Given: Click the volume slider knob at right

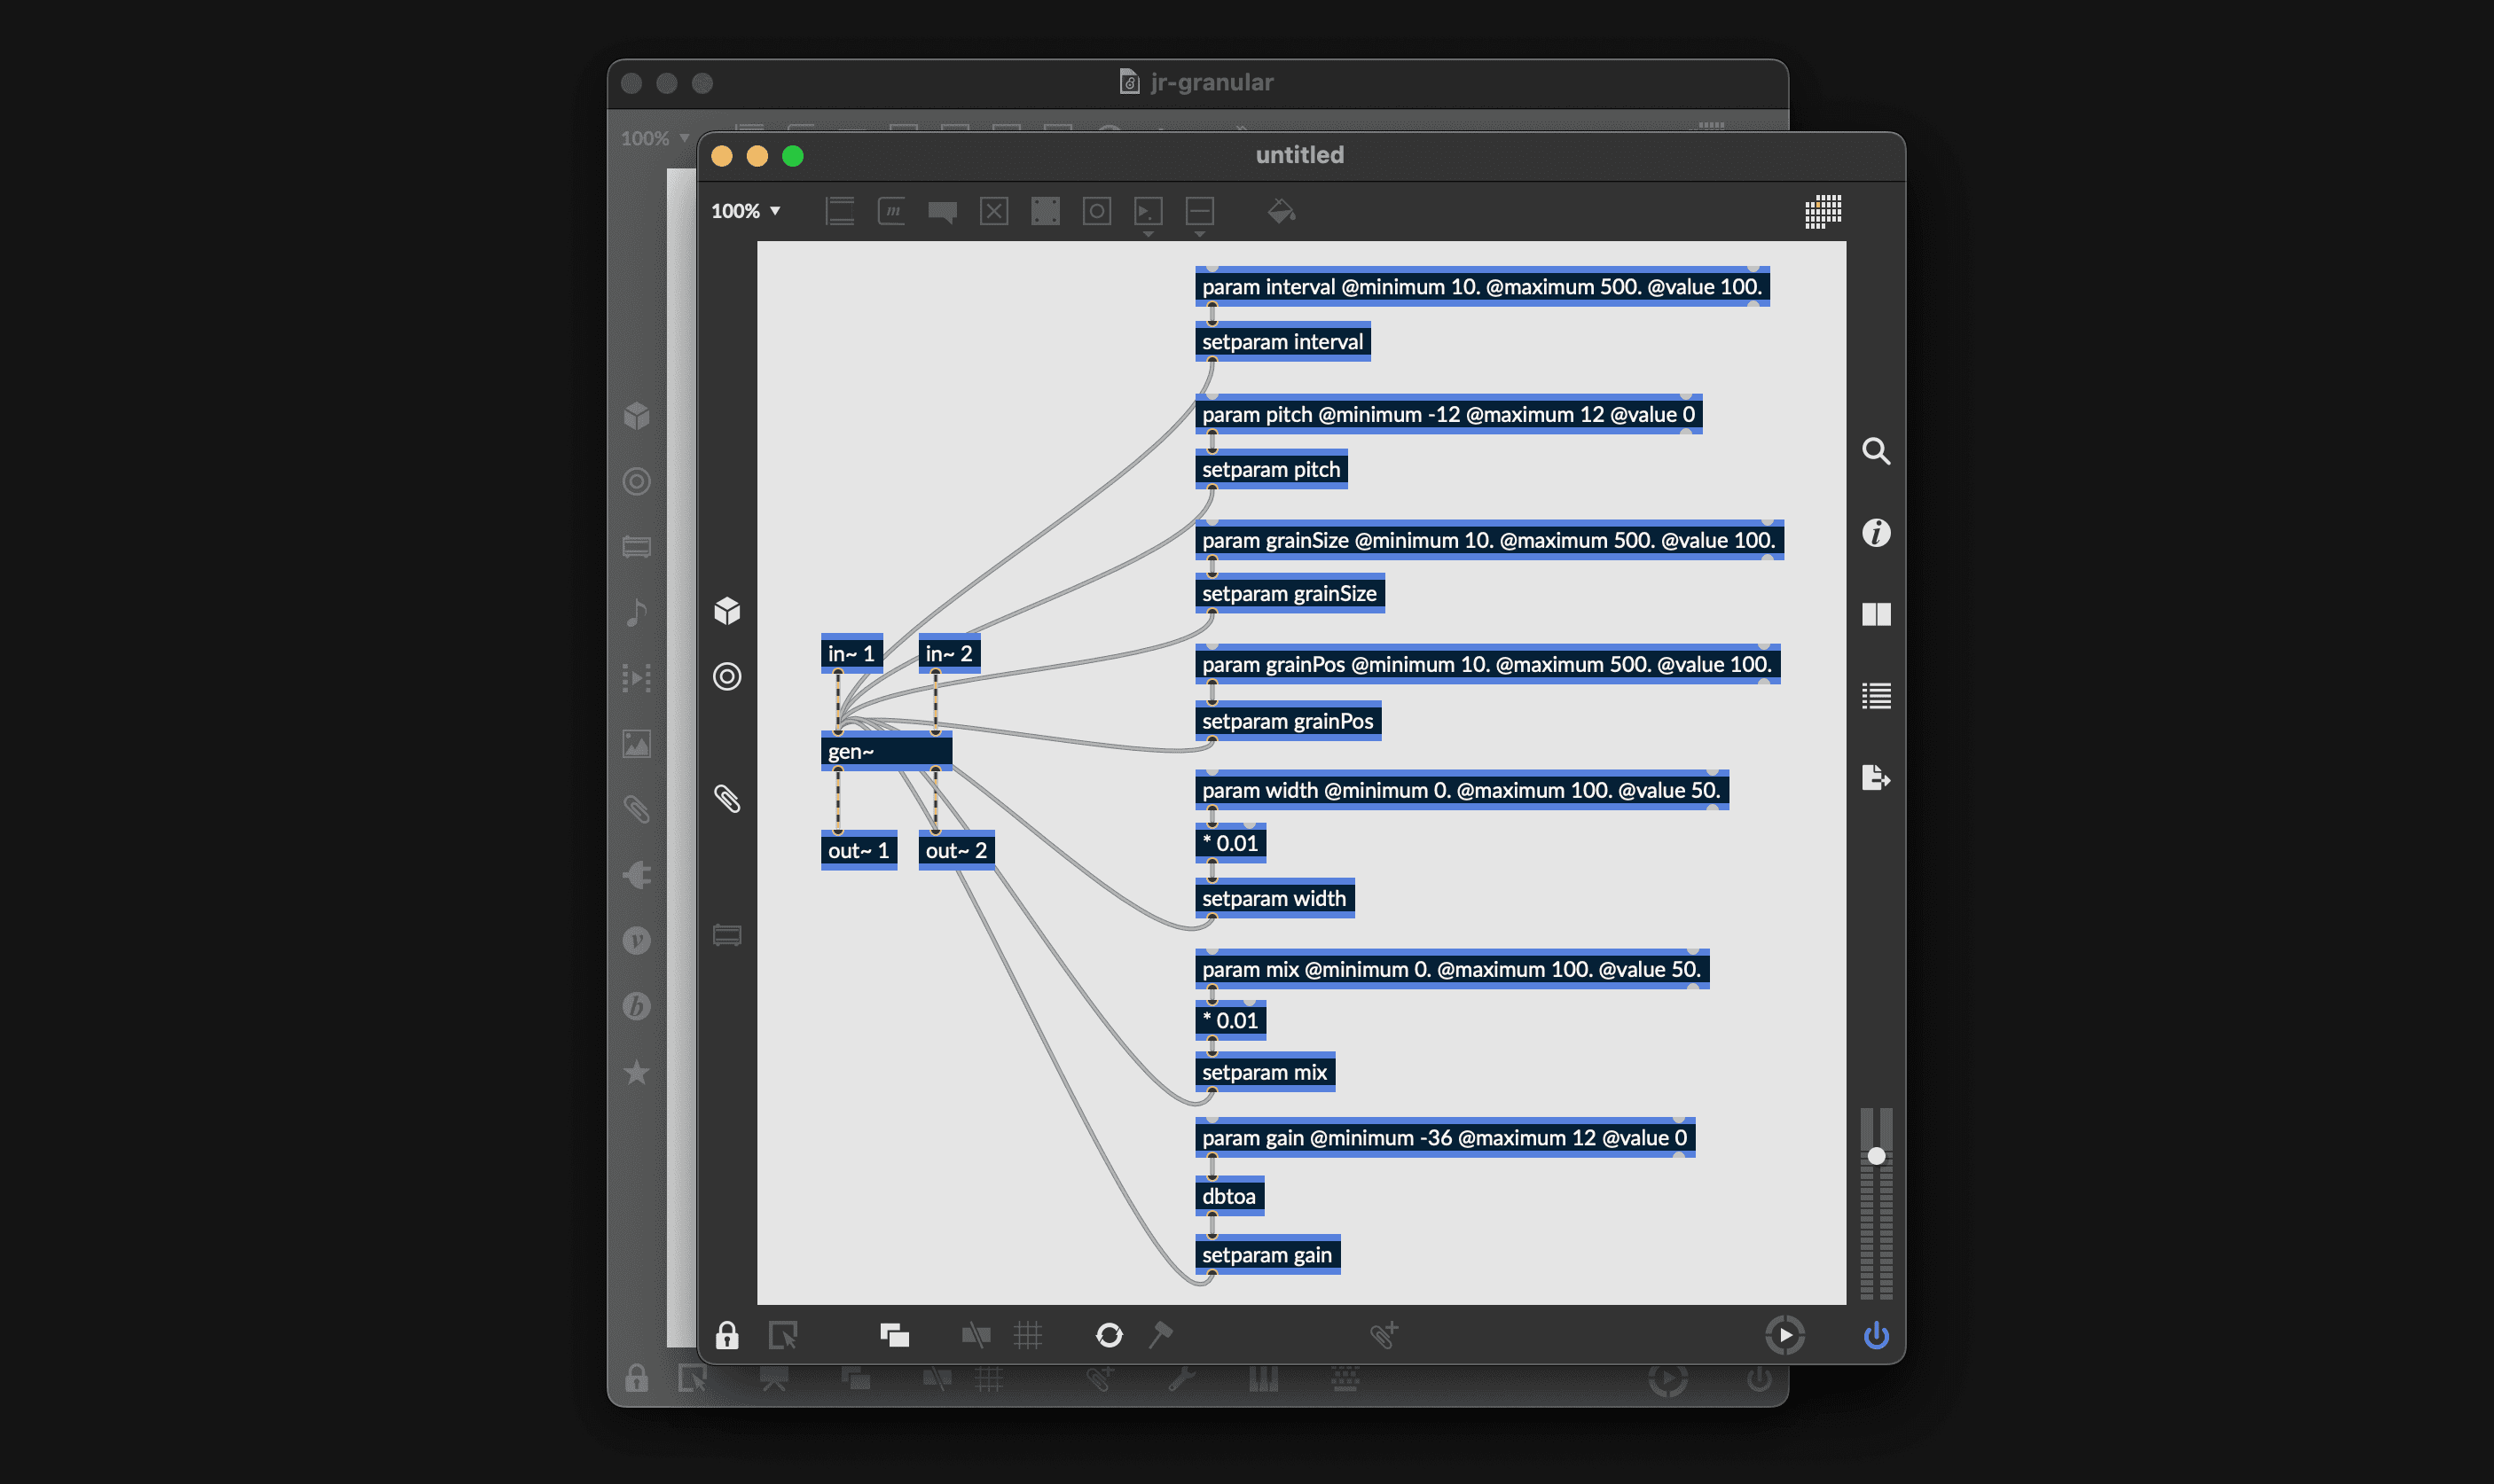Looking at the screenshot, I should click(1876, 1156).
